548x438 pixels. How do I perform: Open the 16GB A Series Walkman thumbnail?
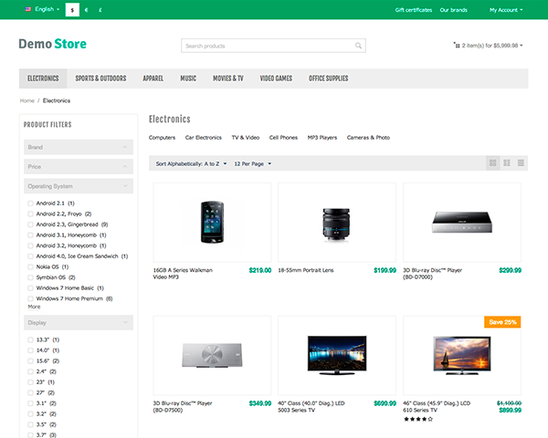coord(212,222)
